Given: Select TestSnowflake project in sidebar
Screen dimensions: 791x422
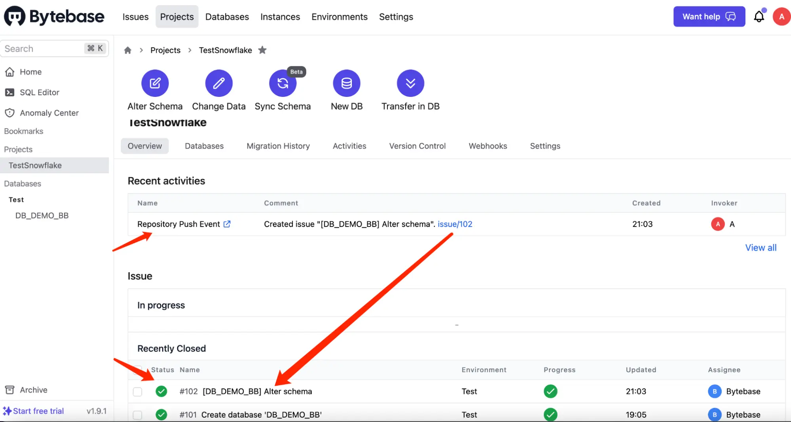Looking at the screenshot, I should (55, 165).
